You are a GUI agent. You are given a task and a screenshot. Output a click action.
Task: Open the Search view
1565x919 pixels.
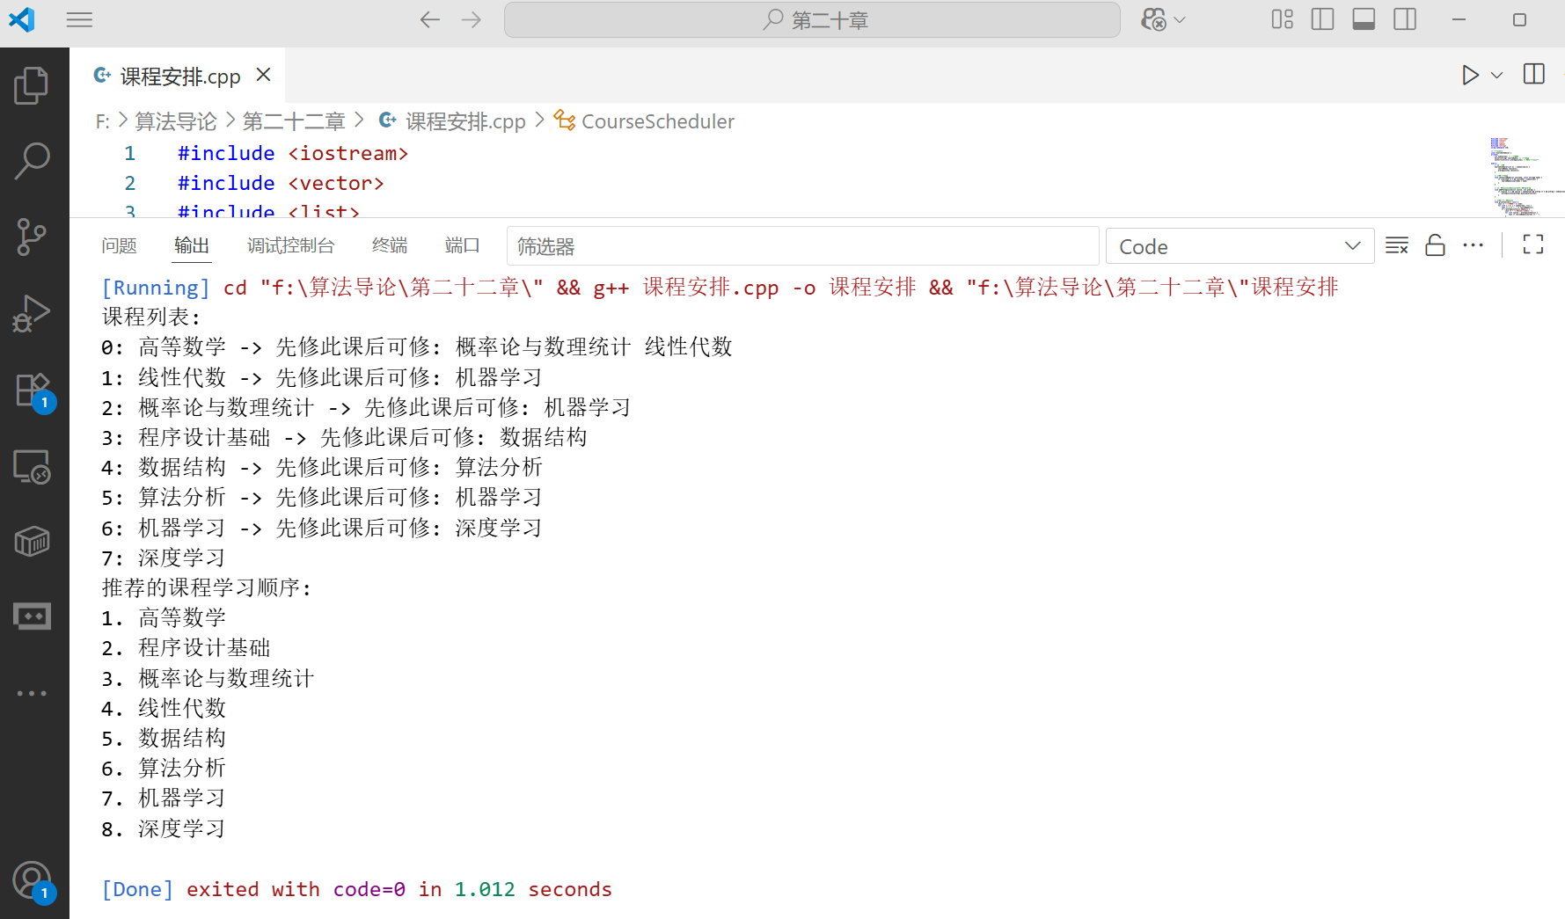click(32, 161)
